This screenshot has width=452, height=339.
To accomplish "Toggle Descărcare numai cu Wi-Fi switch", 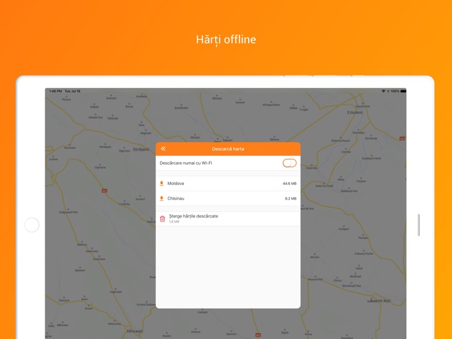I will (x=289, y=163).
